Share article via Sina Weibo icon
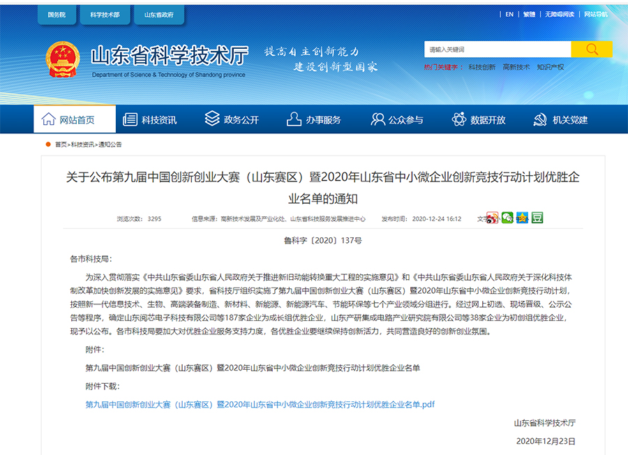The height and width of the screenshot is (455, 628). coord(493,218)
